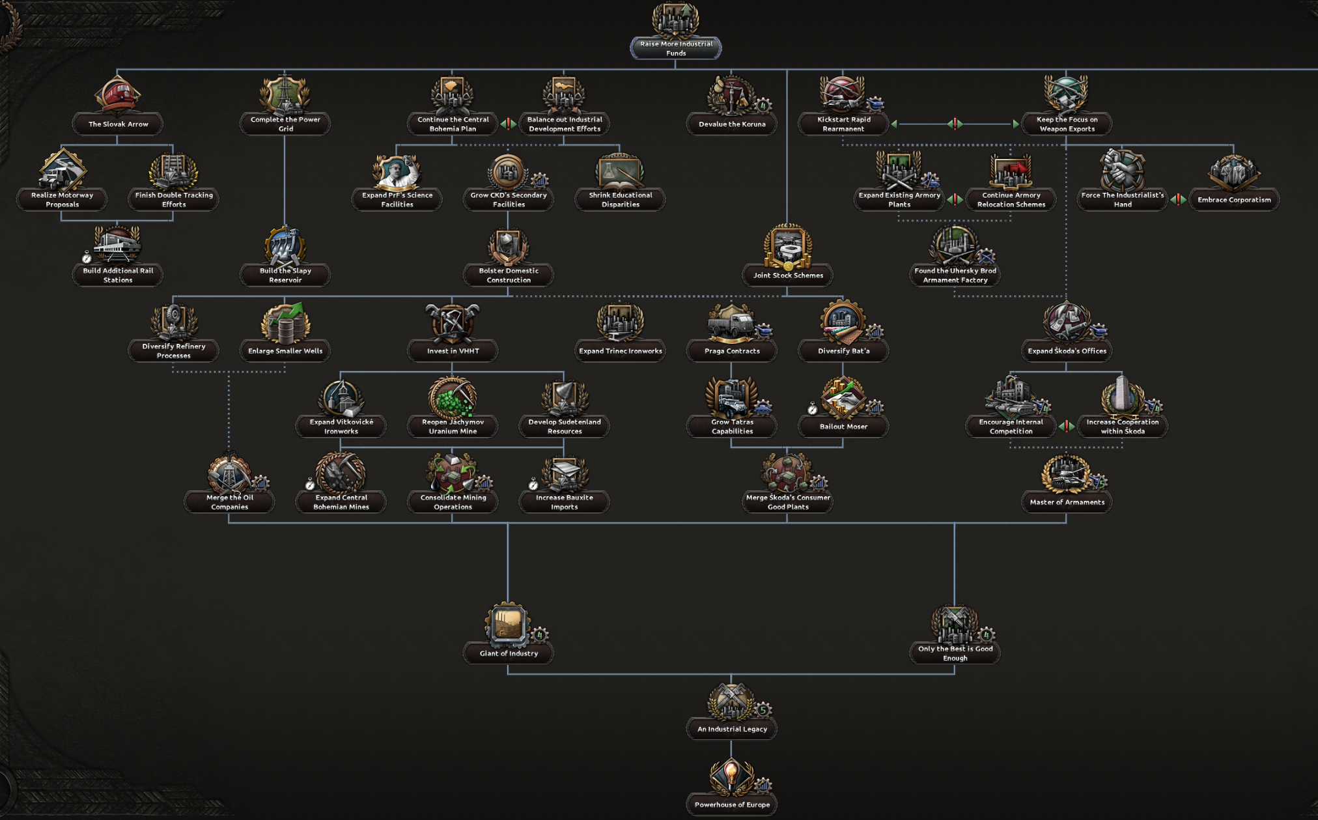The height and width of the screenshot is (820, 1318).
Task: Click the Expand Škoda's Offices label
Action: [1066, 351]
